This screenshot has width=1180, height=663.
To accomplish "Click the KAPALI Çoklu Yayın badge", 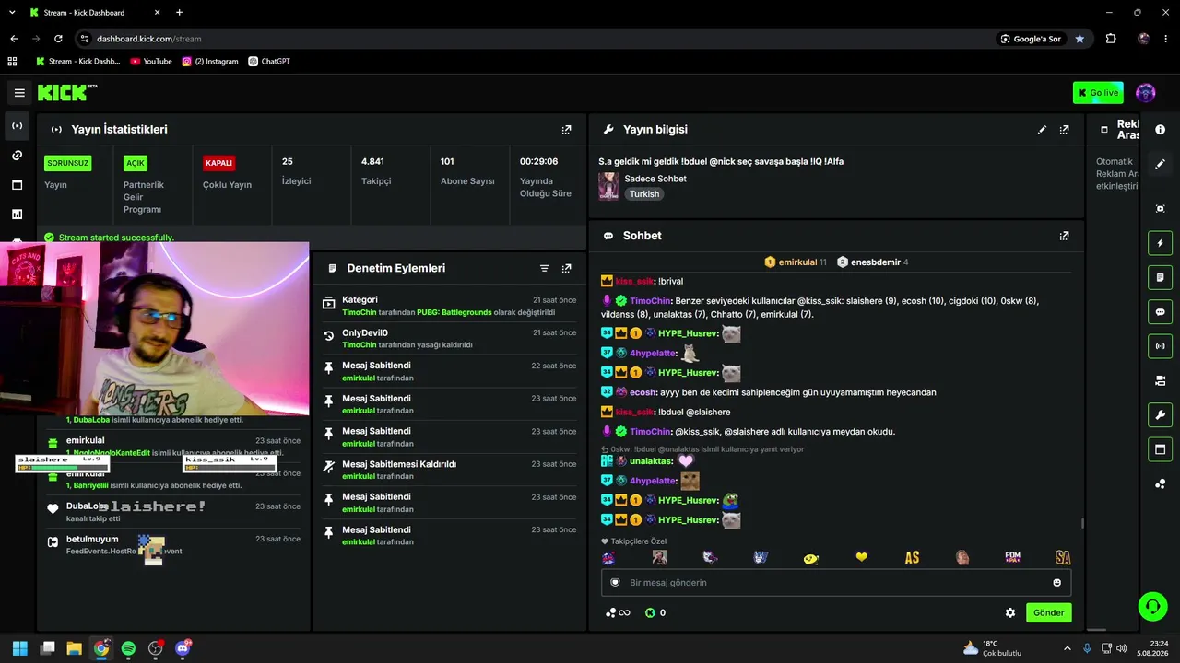I will pyautogui.click(x=218, y=163).
